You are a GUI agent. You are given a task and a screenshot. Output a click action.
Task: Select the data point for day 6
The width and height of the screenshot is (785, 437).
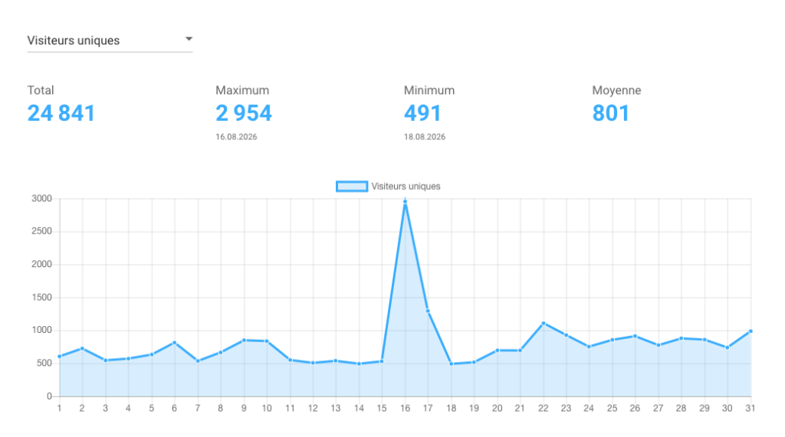174,343
